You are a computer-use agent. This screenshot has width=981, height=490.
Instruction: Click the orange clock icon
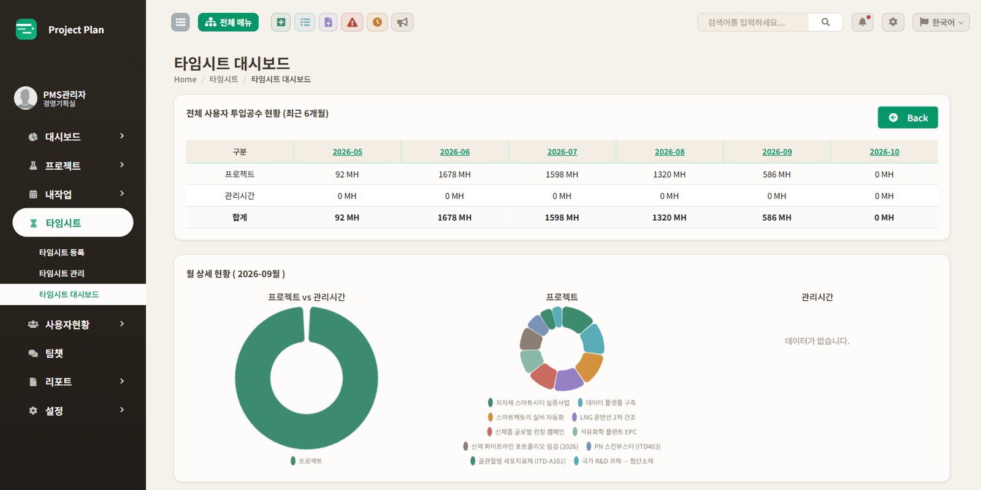tap(377, 22)
